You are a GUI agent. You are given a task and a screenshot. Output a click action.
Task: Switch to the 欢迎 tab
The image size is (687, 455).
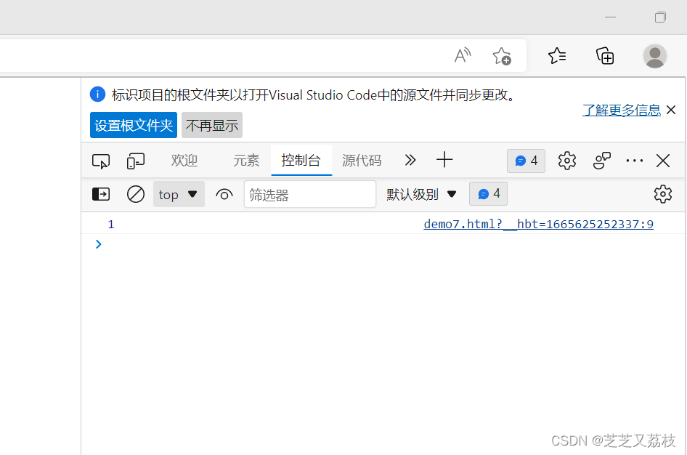coord(184,161)
